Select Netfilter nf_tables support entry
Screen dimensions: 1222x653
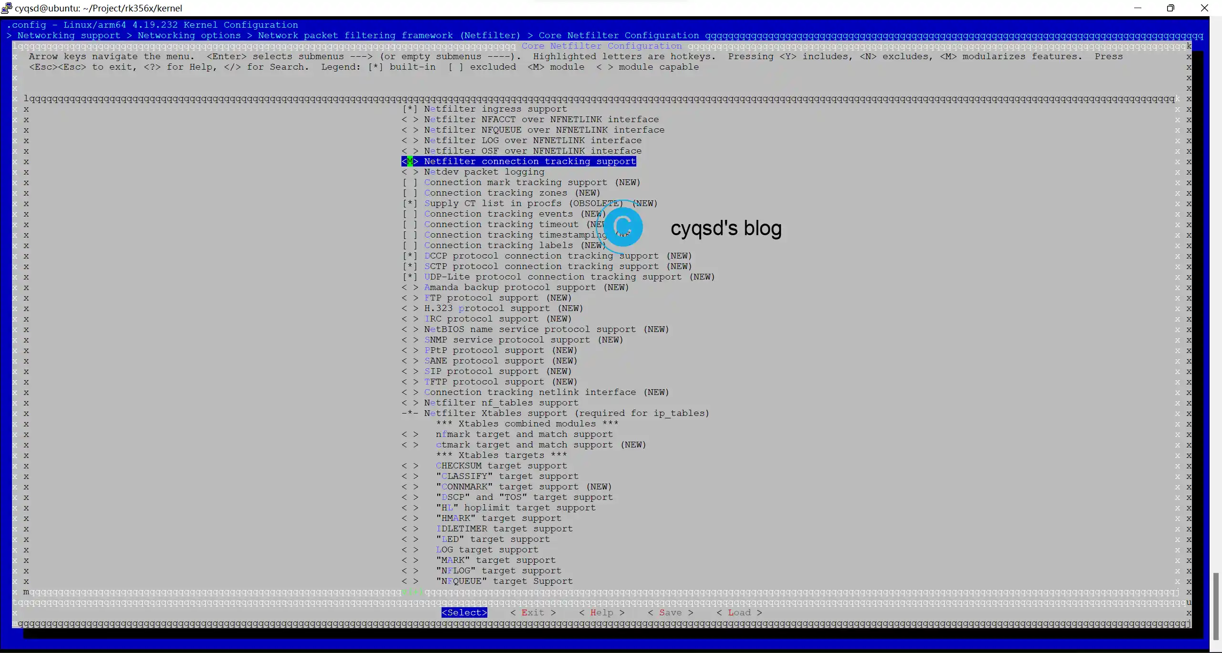(x=490, y=403)
